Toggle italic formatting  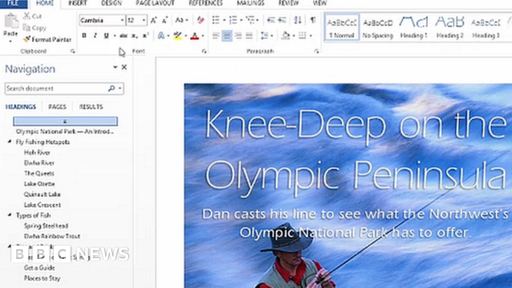point(95,35)
